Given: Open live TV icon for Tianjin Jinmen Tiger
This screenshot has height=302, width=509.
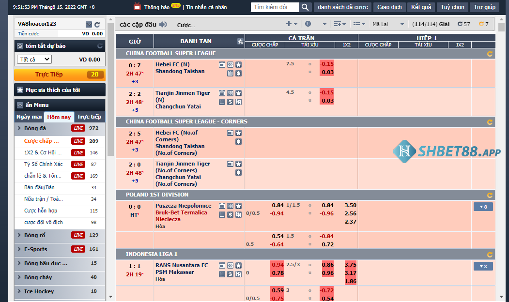Looking at the screenshot, I should tap(222, 93).
